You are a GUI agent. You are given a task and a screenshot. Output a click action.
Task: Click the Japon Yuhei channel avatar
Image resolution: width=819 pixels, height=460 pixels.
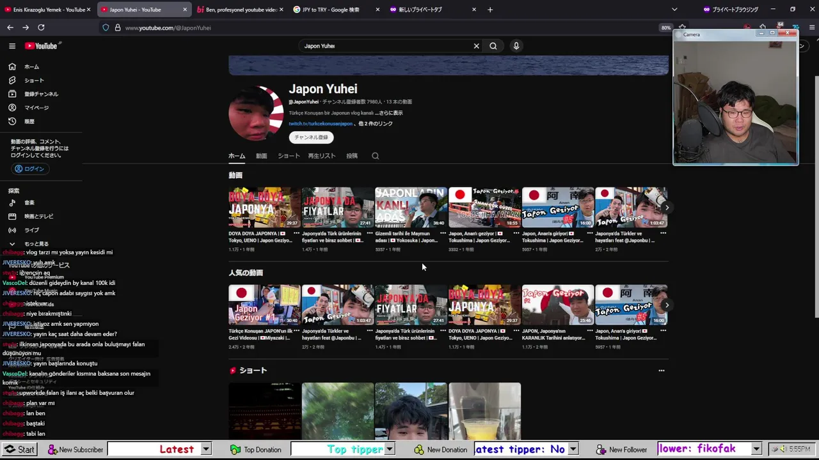pyautogui.click(x=256, y=114)
